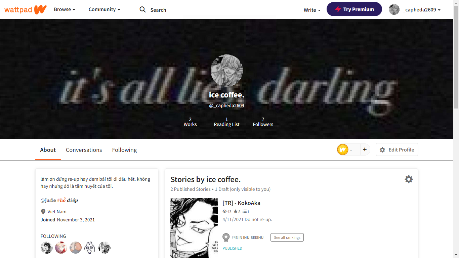This screenshot has height=258, width=459.
Task: Open stories settings gear icon
Action: 409,179
